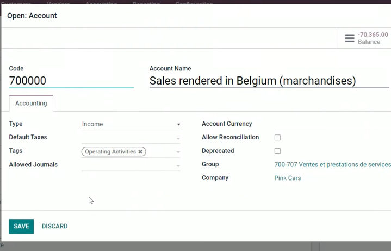Screen dimensions: 391x251
Task: Discard the account edits
Action: coord(54,226)
